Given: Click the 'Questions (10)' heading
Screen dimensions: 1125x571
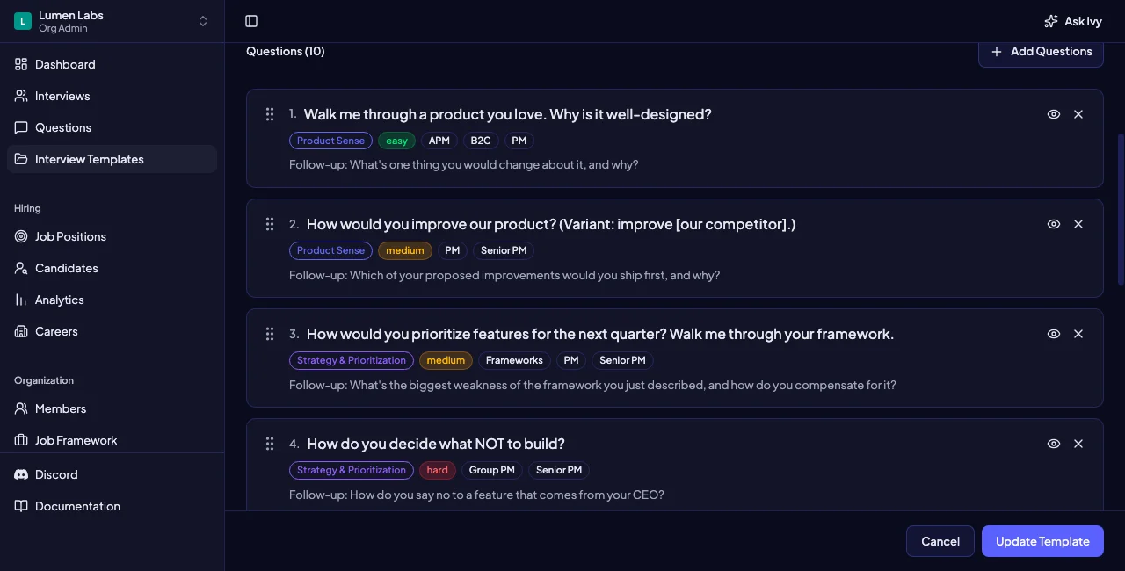Looking at the screenshot, I should (286, 51).
